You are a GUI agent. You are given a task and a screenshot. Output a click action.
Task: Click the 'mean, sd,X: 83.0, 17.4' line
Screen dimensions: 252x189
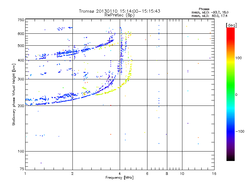(x=209, y=16)
